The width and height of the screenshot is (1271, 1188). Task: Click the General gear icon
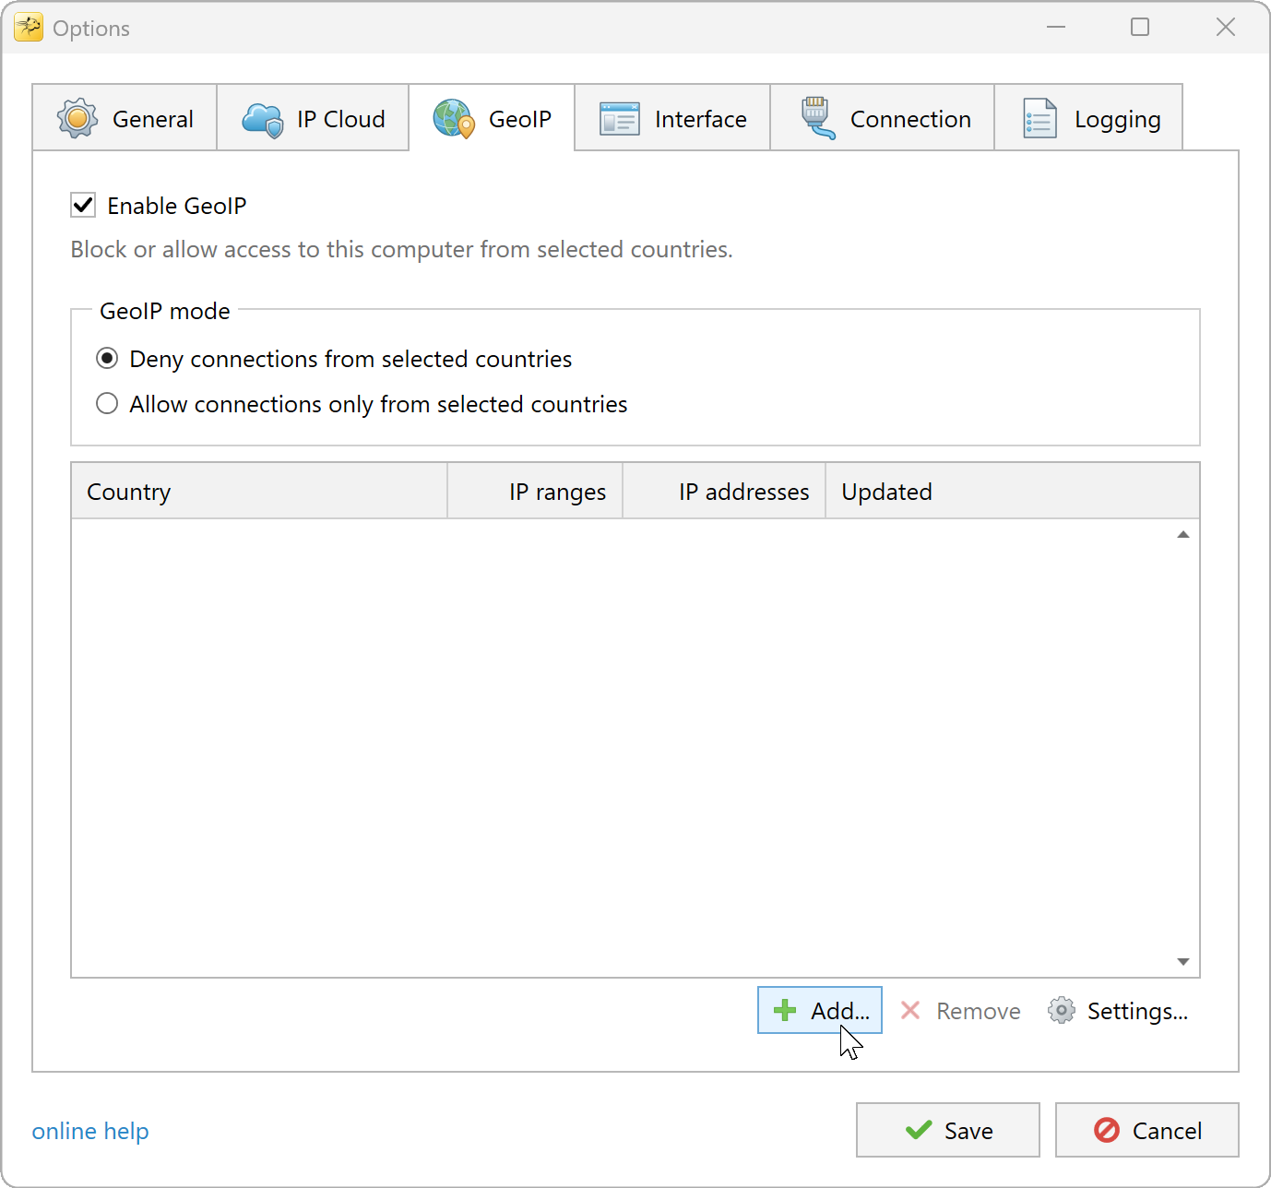[77, 119]
